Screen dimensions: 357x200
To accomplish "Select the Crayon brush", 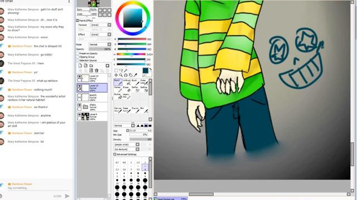I will click(x=136, y=110).
